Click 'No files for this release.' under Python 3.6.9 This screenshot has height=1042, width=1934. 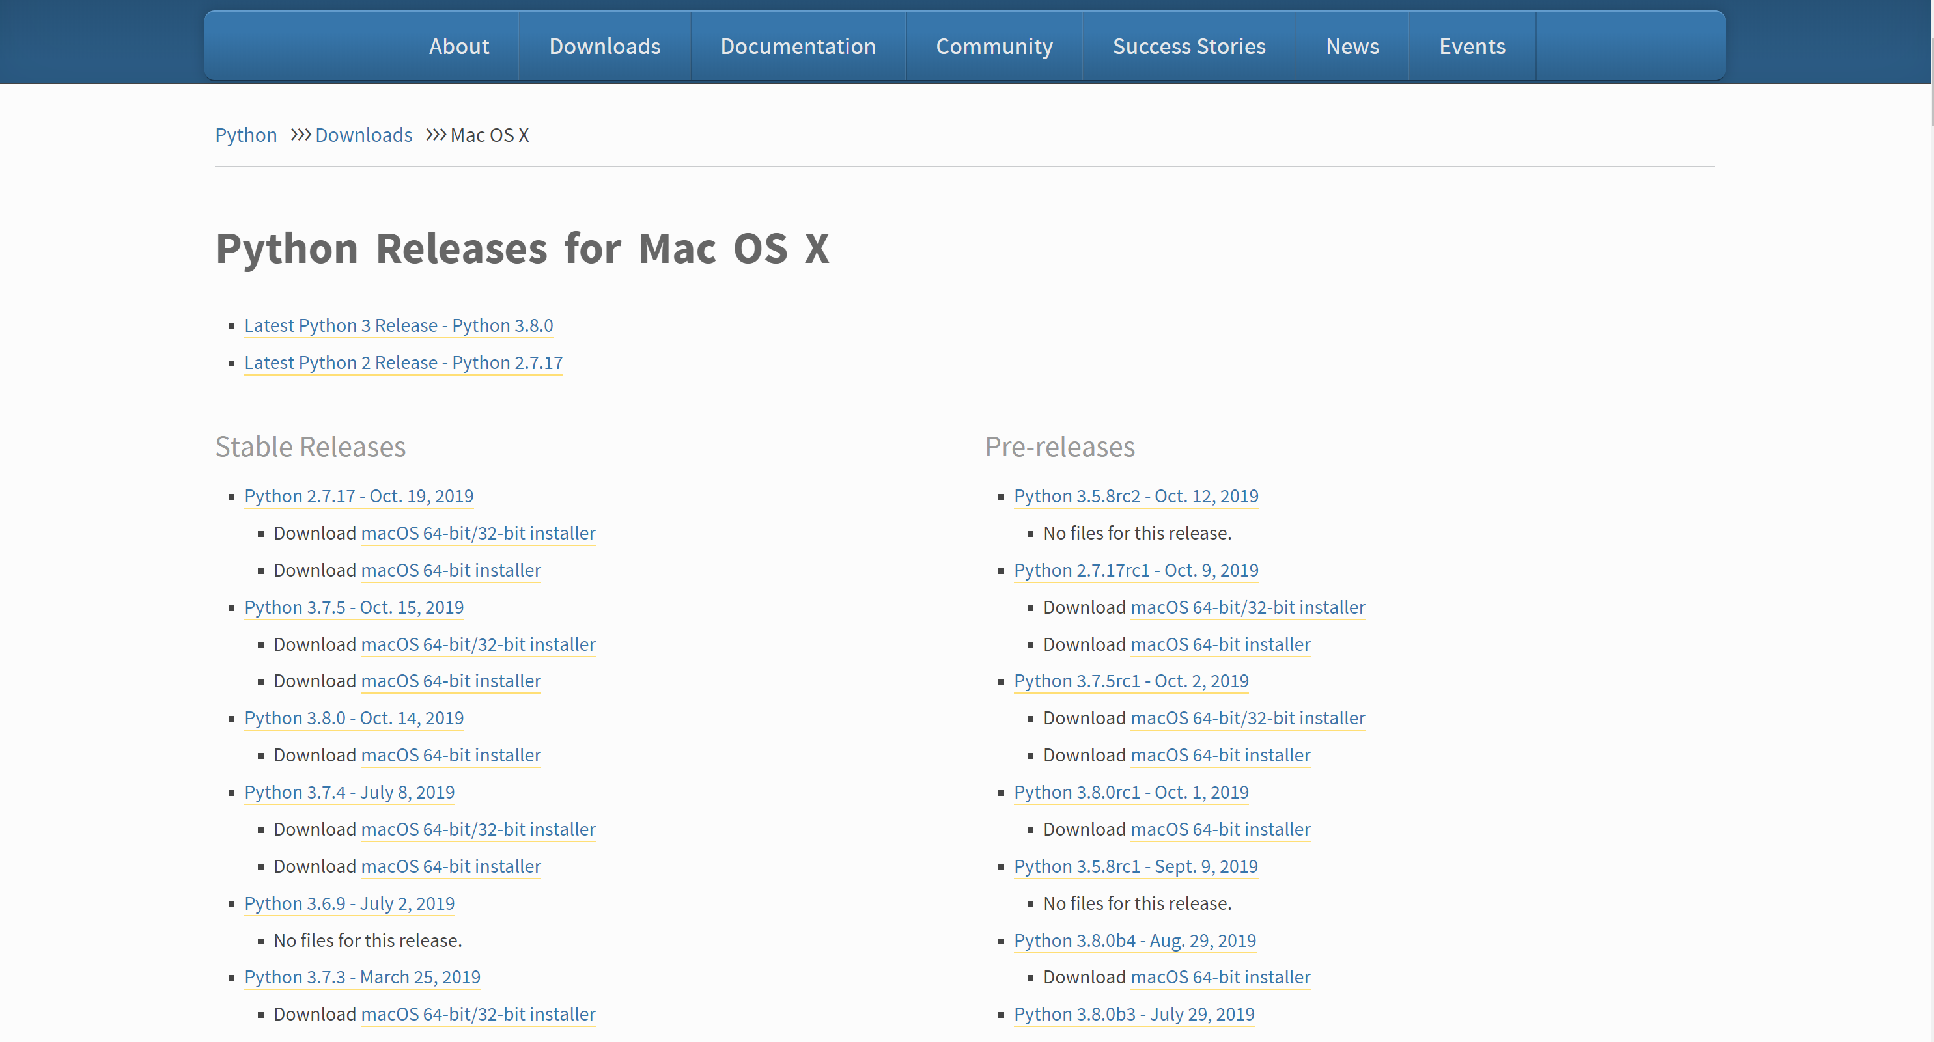point(368,940)
